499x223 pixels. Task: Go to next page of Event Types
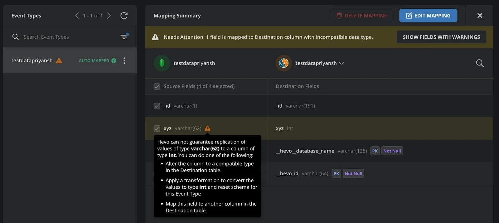click(109, 16)
